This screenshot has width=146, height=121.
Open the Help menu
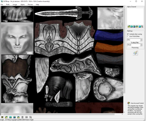pyautogui.click(x=38, y=4)
